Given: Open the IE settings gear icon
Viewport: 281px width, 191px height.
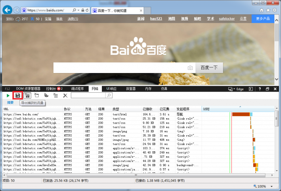Looking at the screenshot, I should (x=275, y=10).
